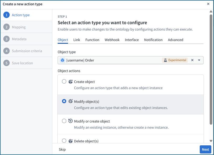This screenshot has height=155, width=214.
Task: Clear the selected Order object type
Action: pyautogui.click(x=192, y=60)
